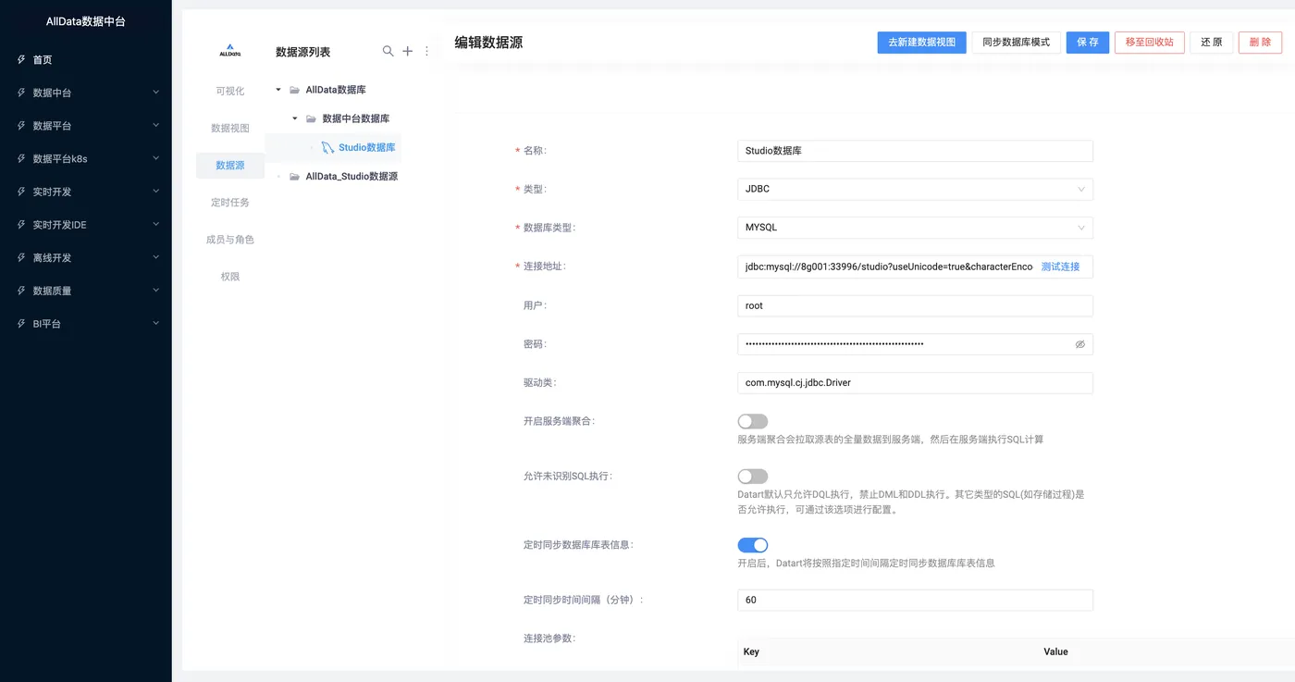Click the Value column header
Screen dimensions: 1295x682
pos(1055,651)
